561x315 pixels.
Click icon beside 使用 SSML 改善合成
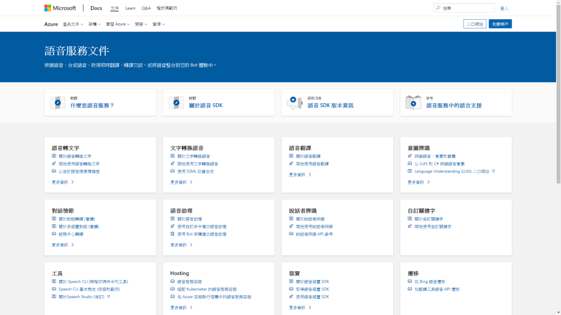173,171
